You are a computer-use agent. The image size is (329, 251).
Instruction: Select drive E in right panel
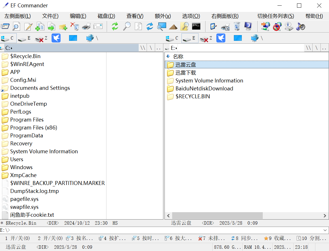coord(190,38)
